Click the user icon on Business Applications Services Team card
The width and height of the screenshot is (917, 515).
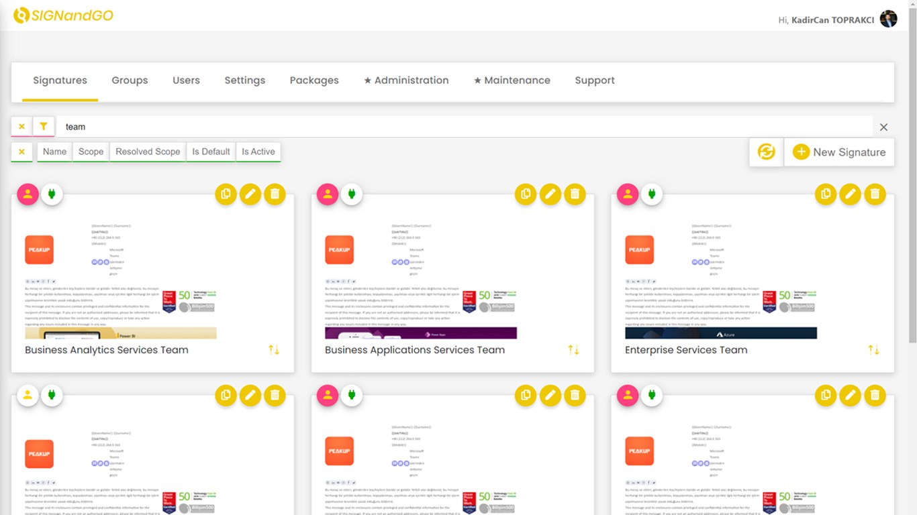(x=328, y=194)
